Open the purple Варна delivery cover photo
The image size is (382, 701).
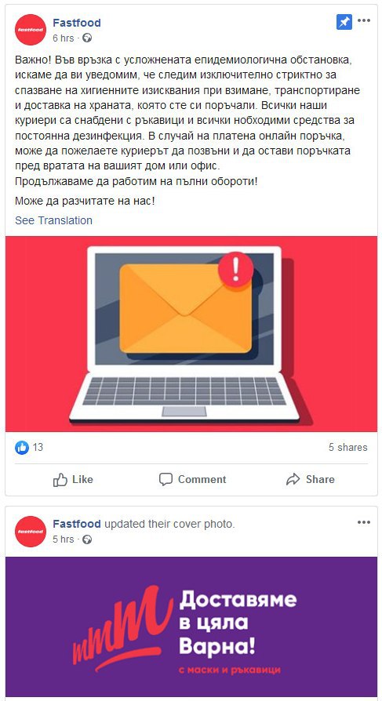(191, 629)
